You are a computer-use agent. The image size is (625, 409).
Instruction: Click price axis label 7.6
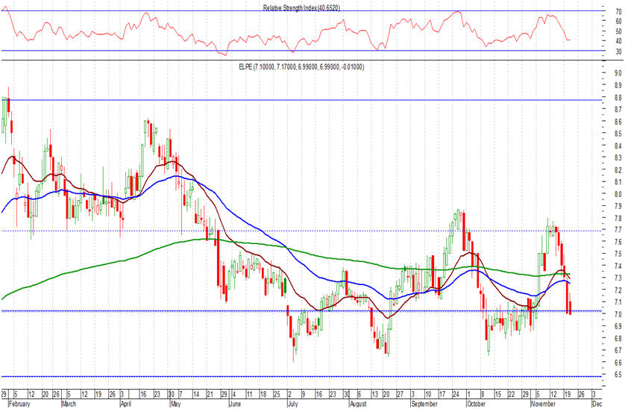[618, 241]
